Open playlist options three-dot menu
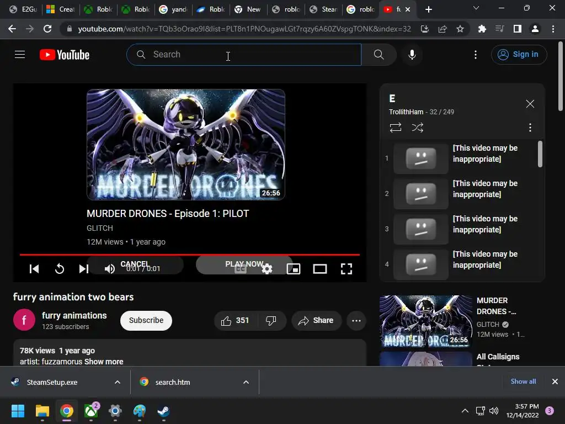The image size is (565, 424). coord(530,128)
